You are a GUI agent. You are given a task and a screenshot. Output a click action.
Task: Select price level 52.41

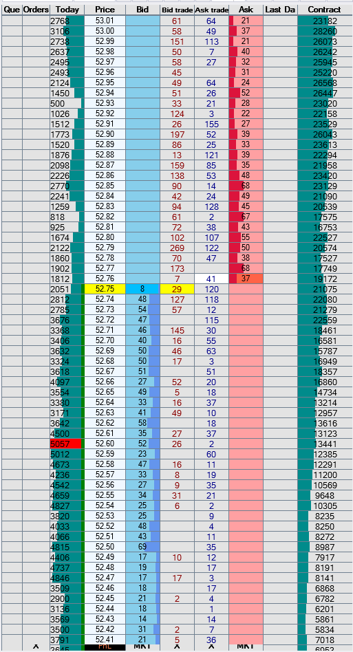[105, 640]
